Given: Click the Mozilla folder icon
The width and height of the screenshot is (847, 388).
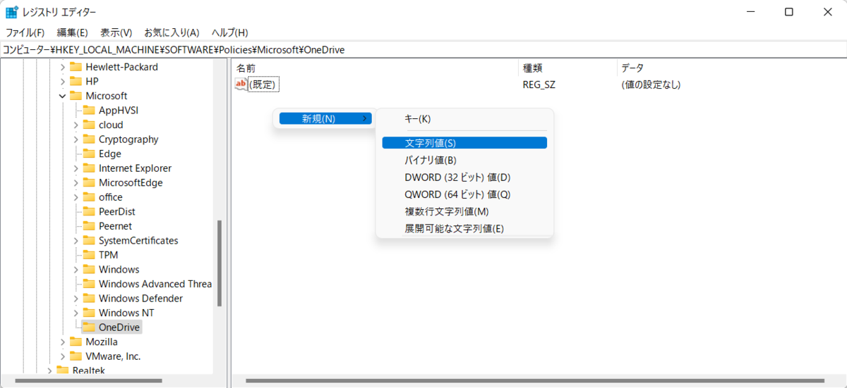Looking at the screenshot, I should point(76,342).
